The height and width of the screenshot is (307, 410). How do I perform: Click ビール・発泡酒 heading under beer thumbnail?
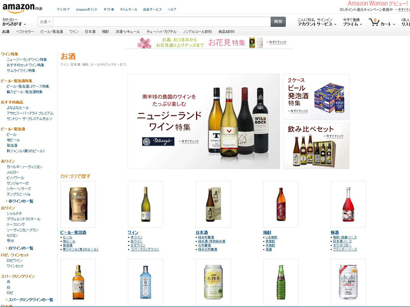click(73, 232)
